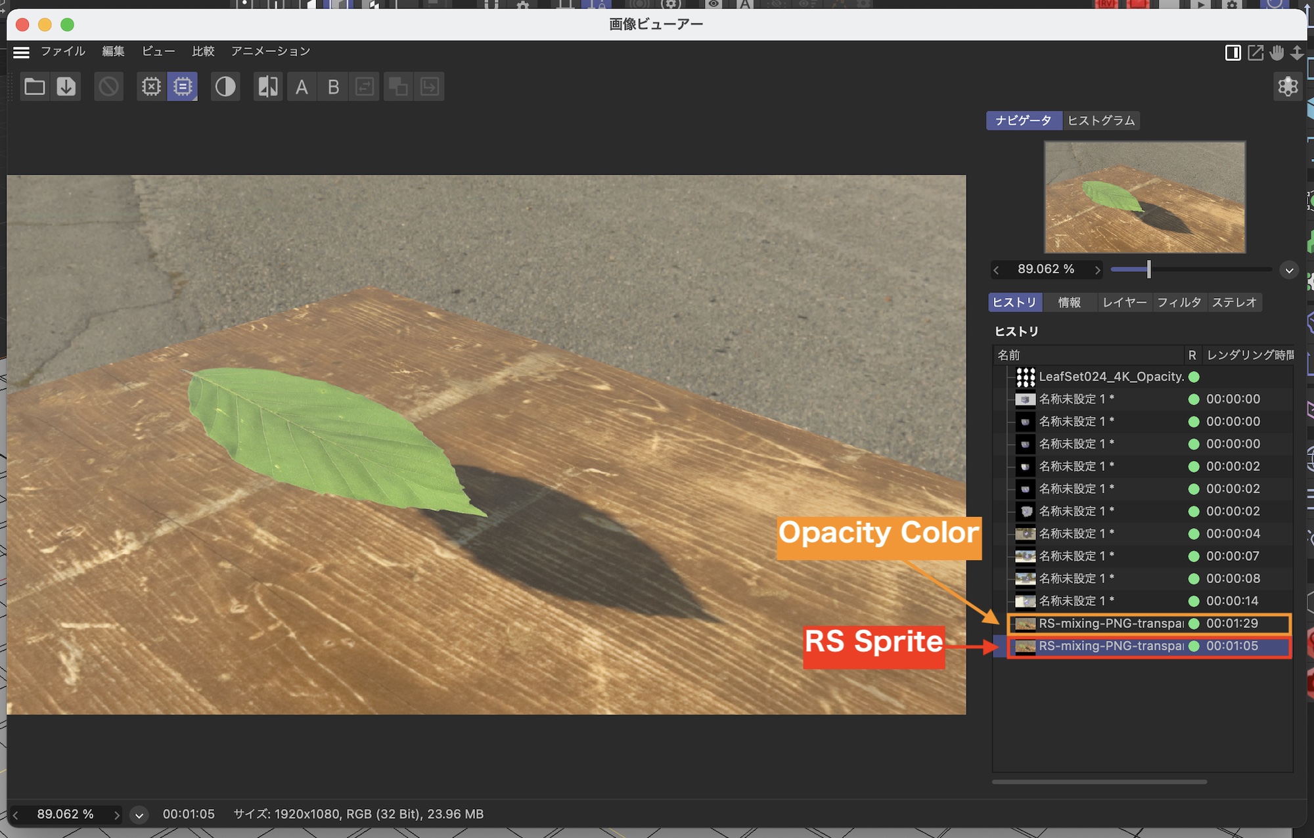Select the first RS-mixing-PNG-transpa history entry
Image resolution: width=1314 pixels, height=838 pixels.
click(1110, 623)
